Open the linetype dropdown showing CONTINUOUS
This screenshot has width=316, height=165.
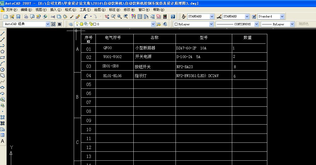pyautogui.click(x=256, y=24)
